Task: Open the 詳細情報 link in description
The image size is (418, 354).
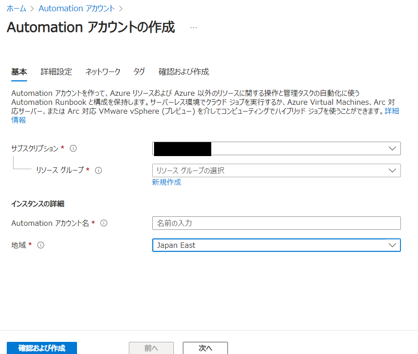Action: click(x=391, y=111)
